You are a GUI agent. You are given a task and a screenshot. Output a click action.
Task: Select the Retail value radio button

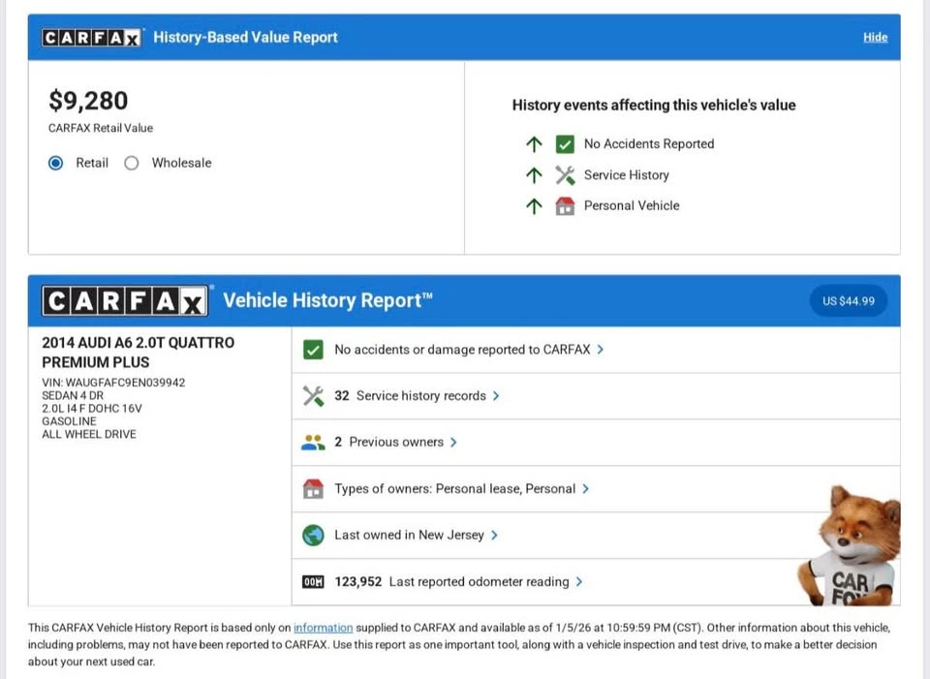tap(56, 163)
